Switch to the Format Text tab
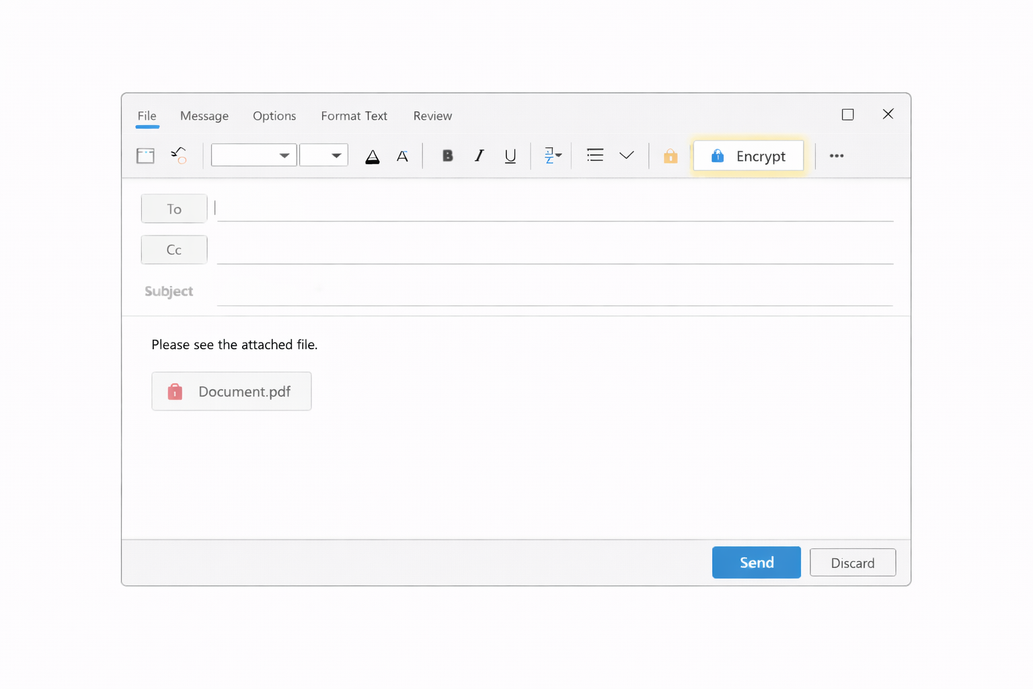Image resolution: width=1033 pixels, height=689 pixels. tap(354, 116)
